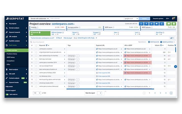This screenshot has width=182, height=114.
Task: Open the 25 May date dropdown
Action: pyautogui.click(x=59, y=38)
